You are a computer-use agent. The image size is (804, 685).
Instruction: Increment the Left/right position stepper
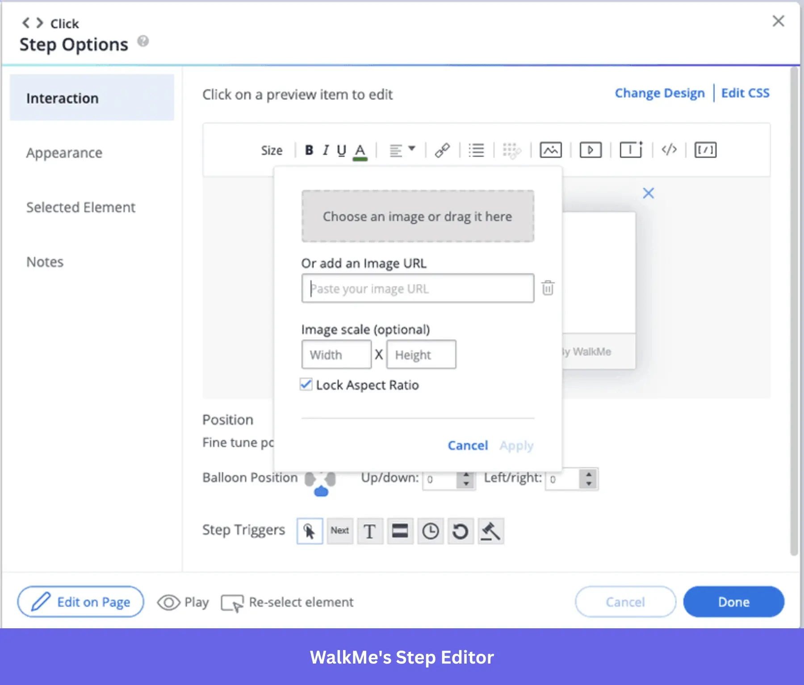(588, 475)
